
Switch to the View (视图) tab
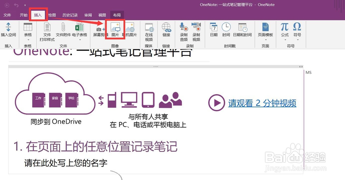click(102, 15)
